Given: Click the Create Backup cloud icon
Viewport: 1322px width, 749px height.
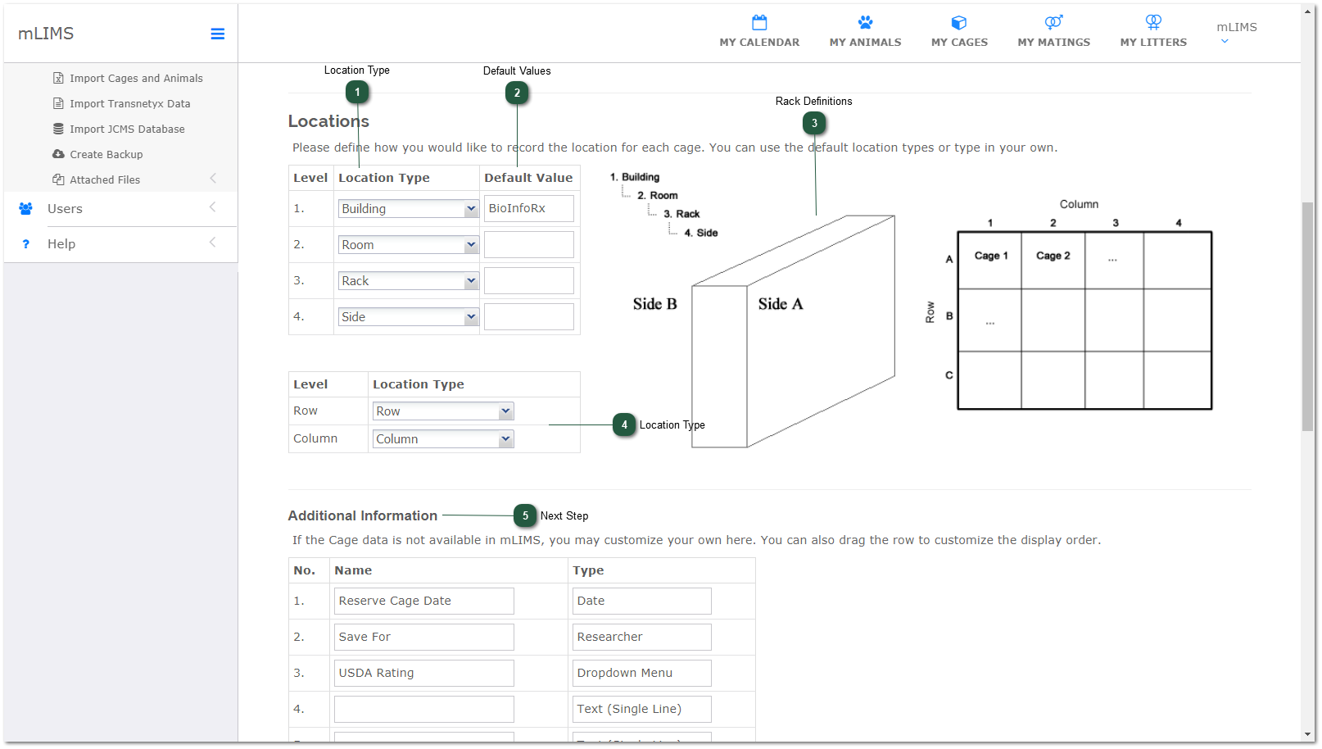Looking at the screenshot, I should coord(58,154).
